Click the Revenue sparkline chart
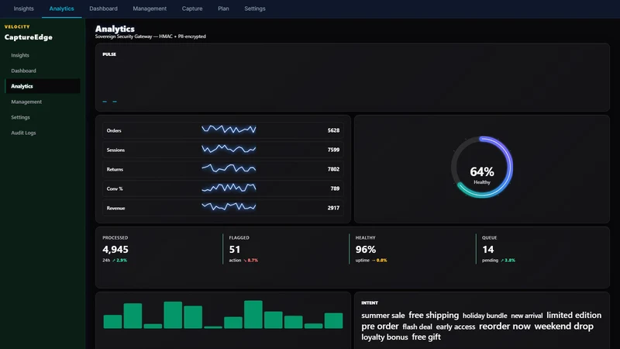620x349 pixels. coord(229,206)
